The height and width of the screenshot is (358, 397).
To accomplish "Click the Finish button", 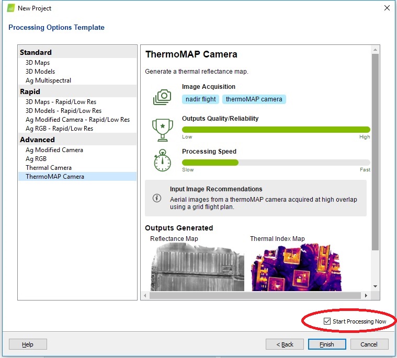I will [x=327, y=344].
